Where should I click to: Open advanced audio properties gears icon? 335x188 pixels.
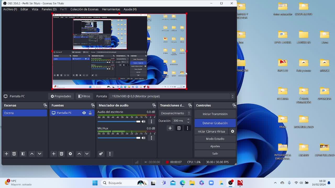101,154
